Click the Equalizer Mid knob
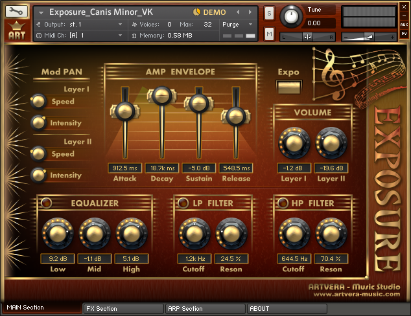Screen dimensions: 411x316 (x=95, y=234)
